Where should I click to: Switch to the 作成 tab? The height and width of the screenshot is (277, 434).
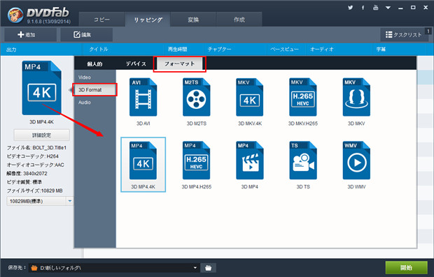[239, 20]
